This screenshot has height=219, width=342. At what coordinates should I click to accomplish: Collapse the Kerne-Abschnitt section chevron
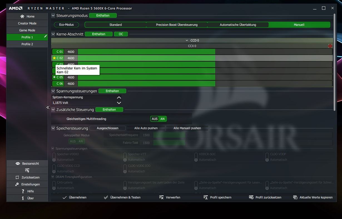tap(53, 34)
